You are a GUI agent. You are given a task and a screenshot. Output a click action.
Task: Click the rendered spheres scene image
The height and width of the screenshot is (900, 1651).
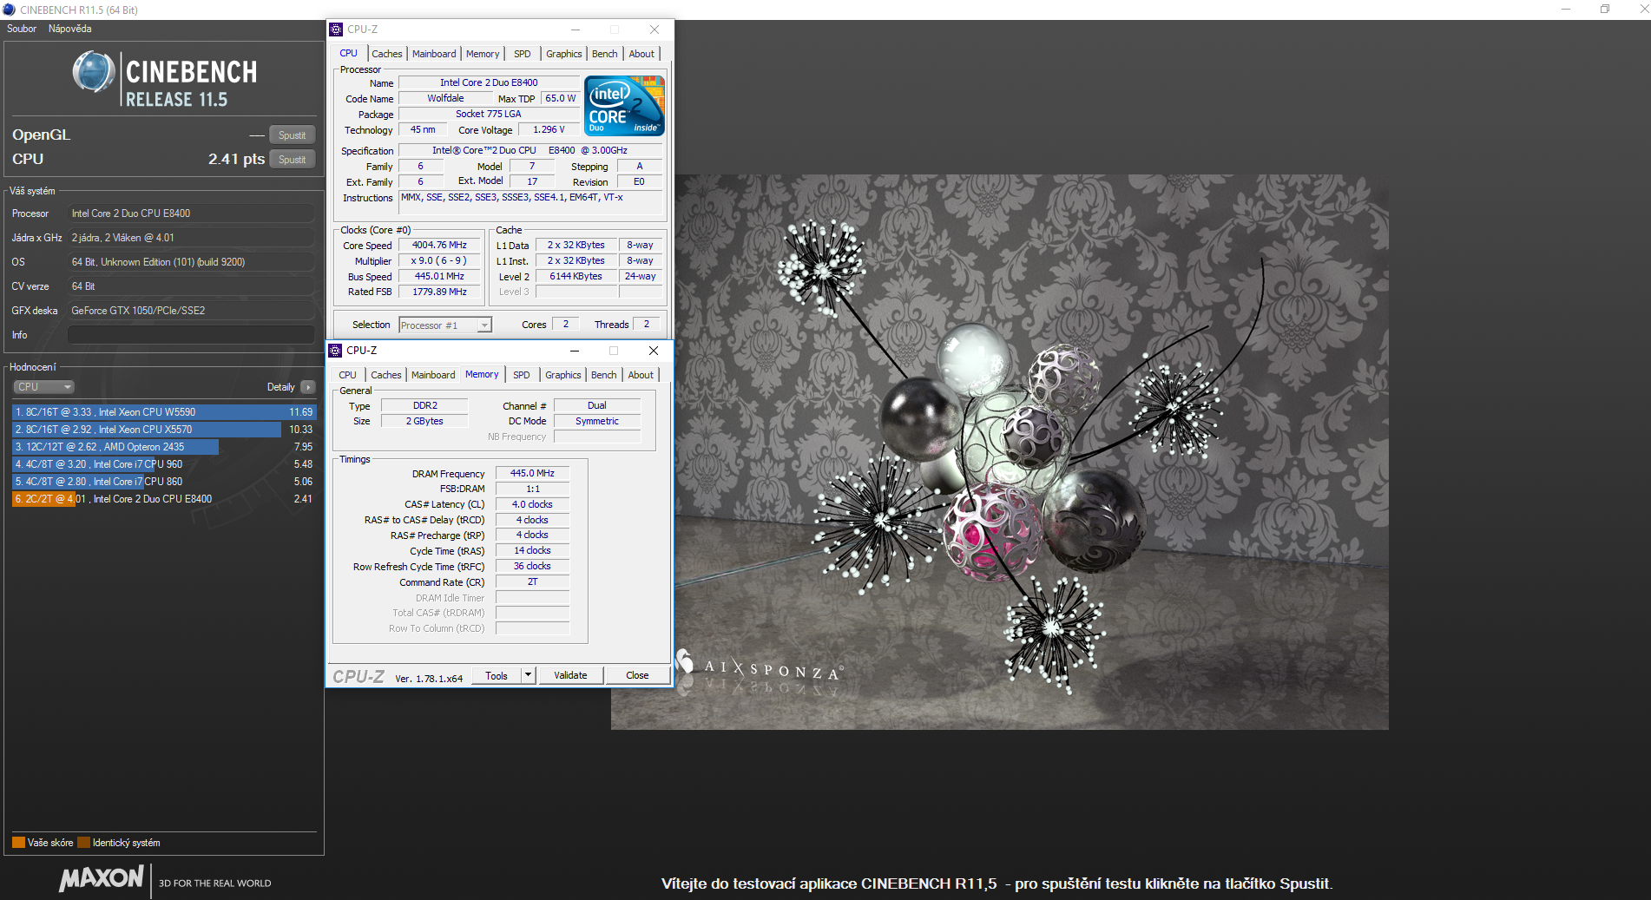(x=1000, y=452)
